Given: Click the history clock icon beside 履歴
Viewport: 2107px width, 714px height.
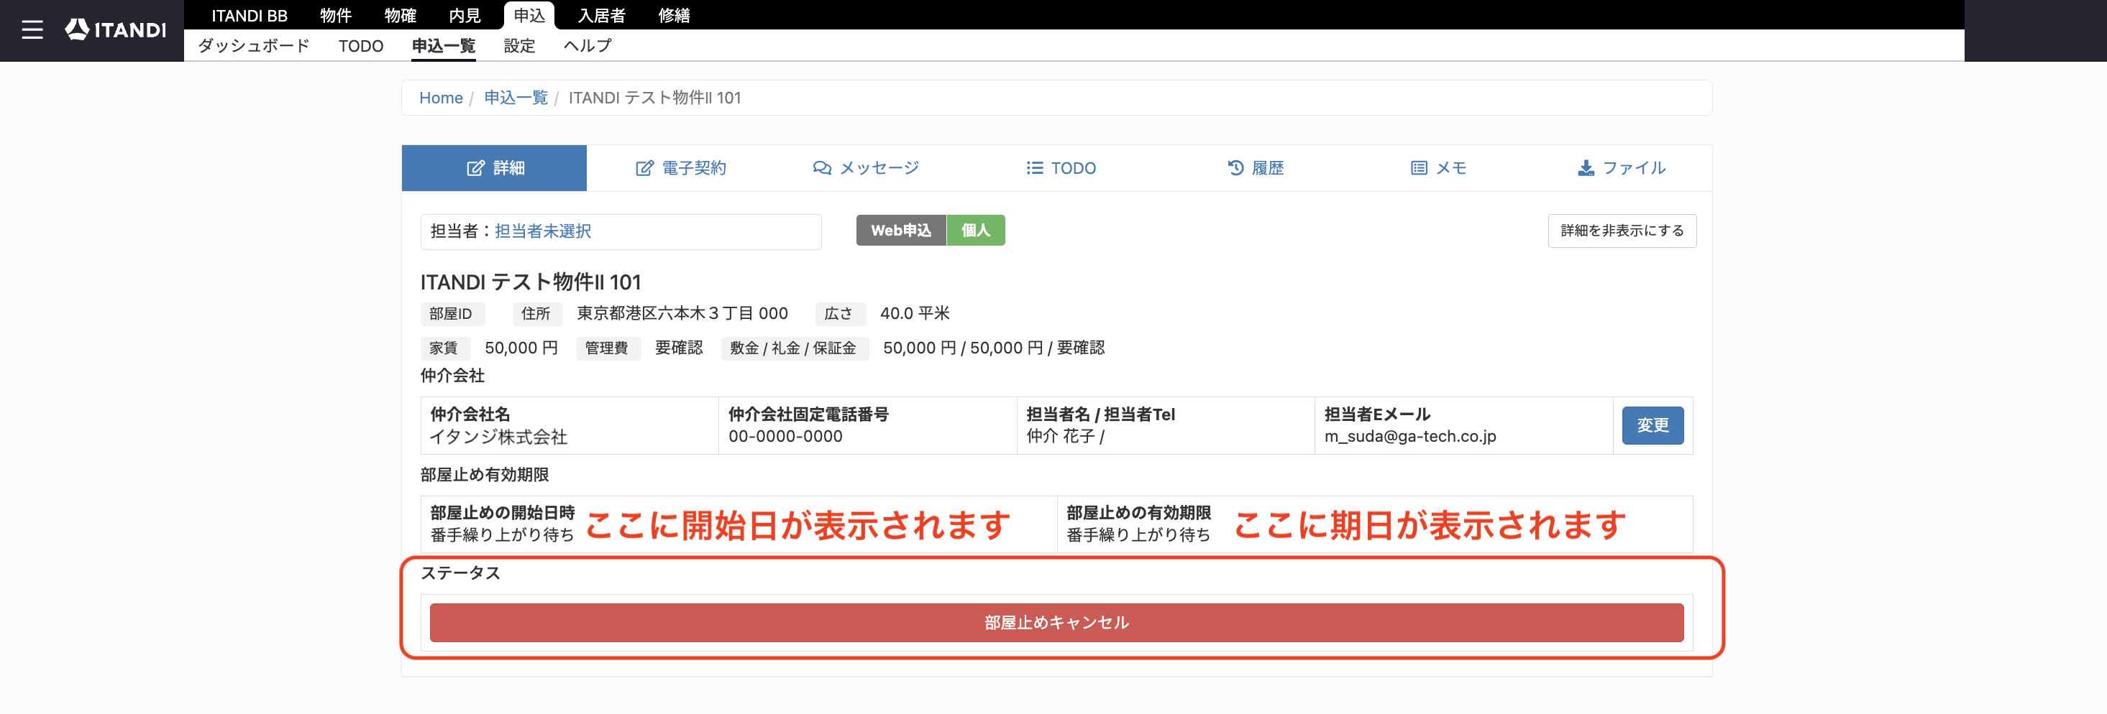Looking at the screenshot, I should coord(1235,168).
